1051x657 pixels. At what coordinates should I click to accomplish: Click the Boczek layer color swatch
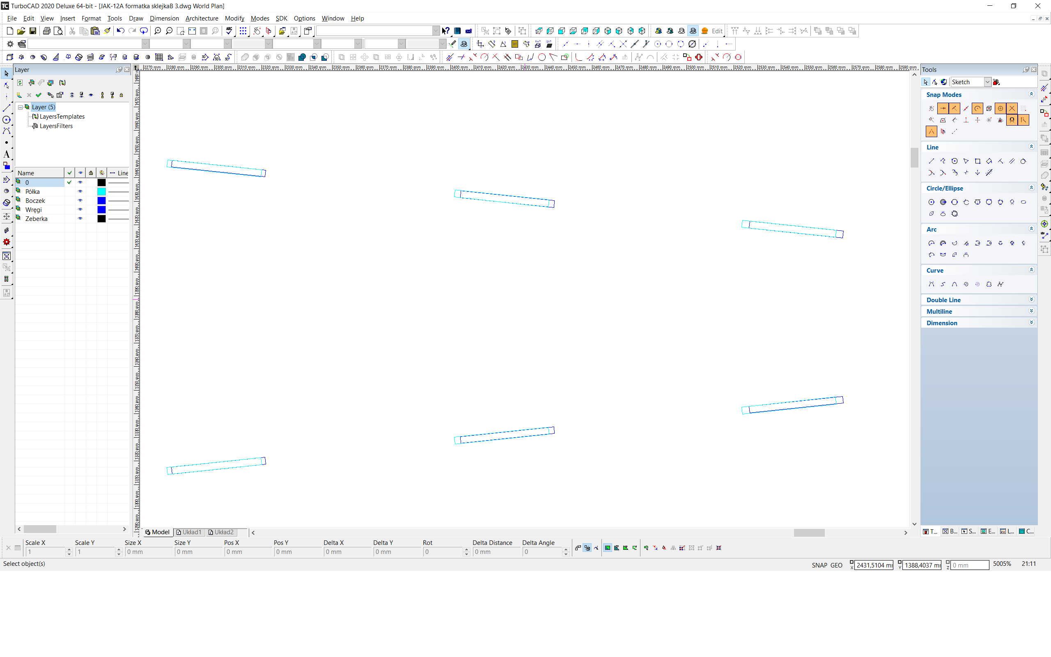(101, 201)
